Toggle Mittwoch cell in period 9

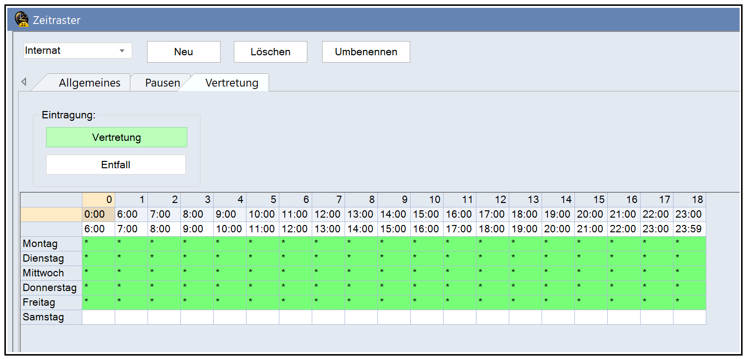click(394, 273)
